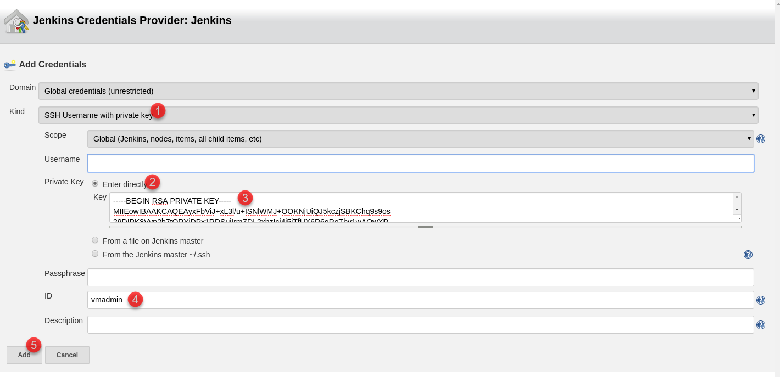Click the Description label
The width and height of the screenshot is (780, 377).
tap(64, 320)
